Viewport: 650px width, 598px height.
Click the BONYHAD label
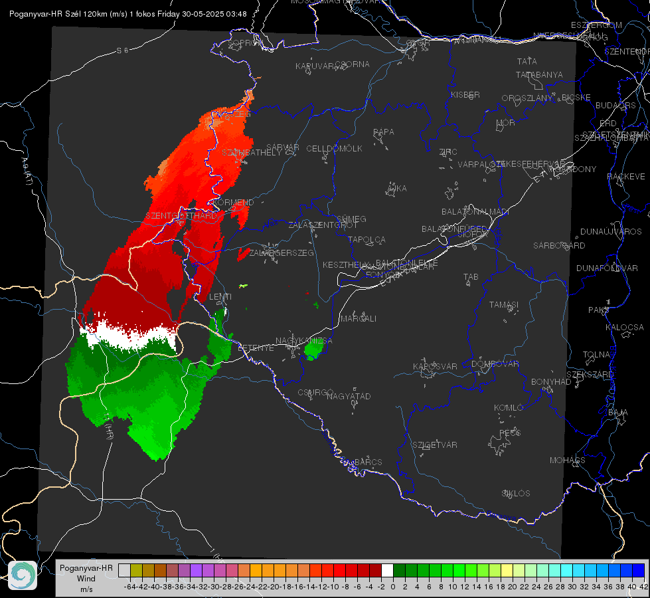[551, 382]
